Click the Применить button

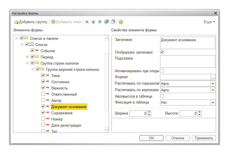pos(204,138)
